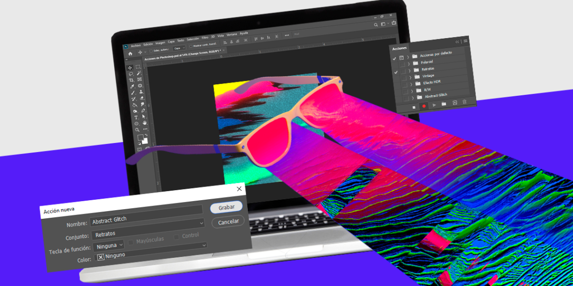Expand the Polaroid action set
This screenshot has height=286, width=573.
click(409, 64)
